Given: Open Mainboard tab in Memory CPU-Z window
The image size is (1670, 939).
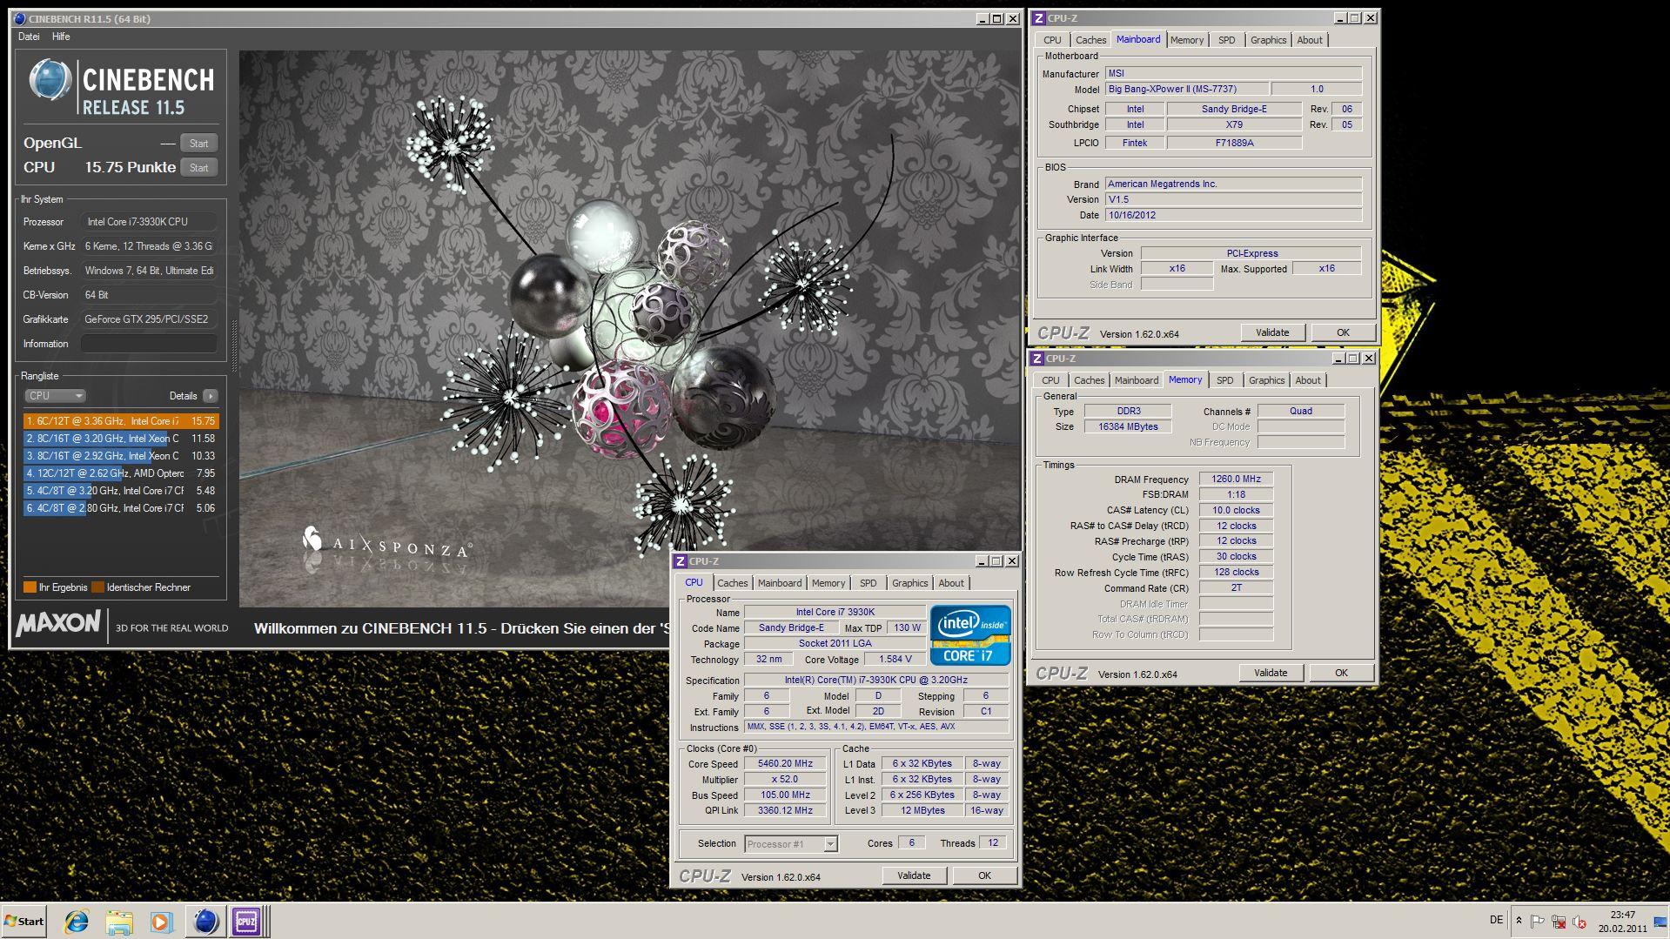Looking at the screenshot, I should 1136,380.
